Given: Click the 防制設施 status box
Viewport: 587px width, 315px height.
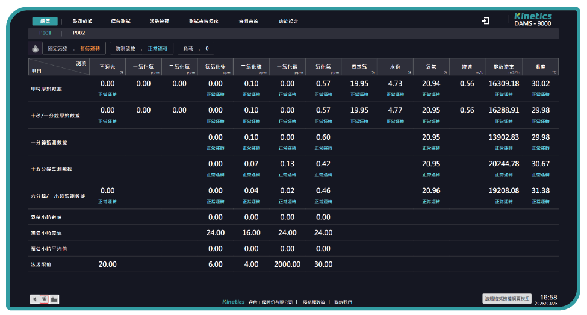Looking at the screenshot, I should (x=142, y=48).
